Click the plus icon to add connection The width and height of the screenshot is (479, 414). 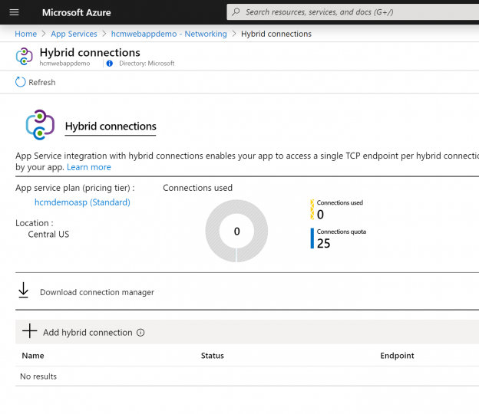pyautogui.click(x=30, y=331)
